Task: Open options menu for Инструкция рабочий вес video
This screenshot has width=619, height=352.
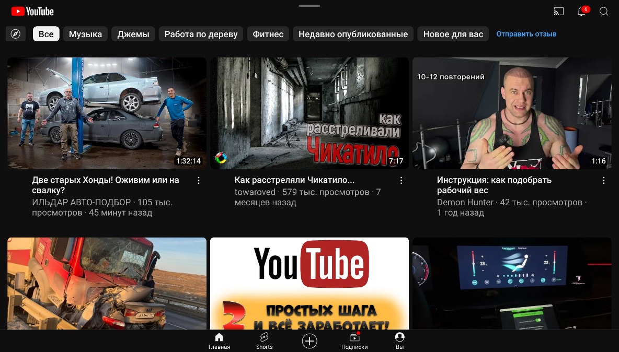Action: click(x=604, y=181)
